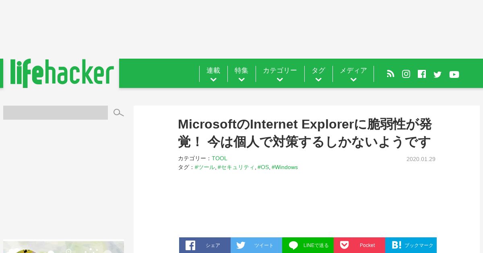483x253 pixels.
Task: Click the date 2020.01.29
Action: (x=421, y=159)
